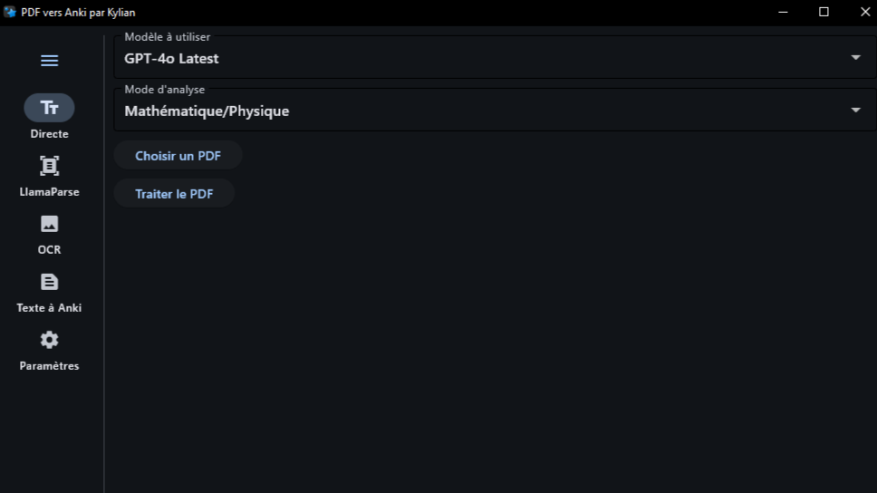
Task: Open the Mathématique/Physique mode selector
Action: click(495, 111)
